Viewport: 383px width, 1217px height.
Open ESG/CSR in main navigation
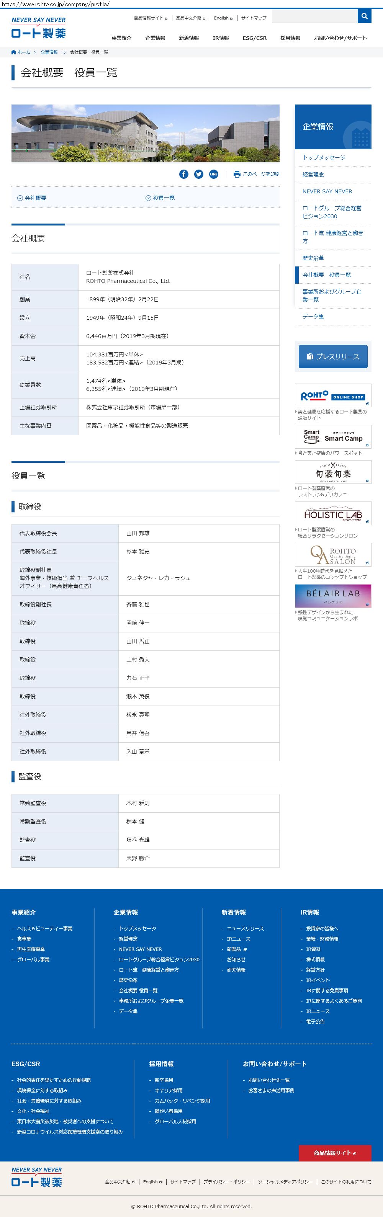(254, 38)
